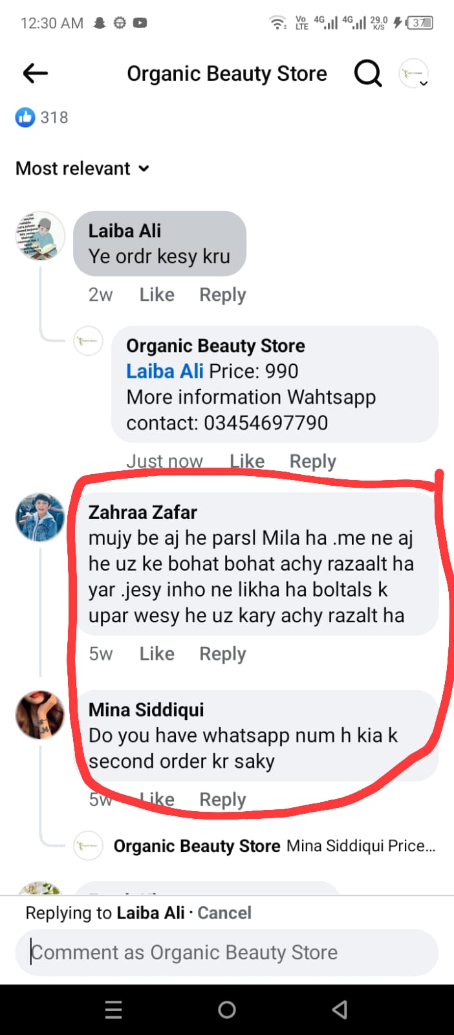Cancel replying to Laiba Ali

[224, 913]
